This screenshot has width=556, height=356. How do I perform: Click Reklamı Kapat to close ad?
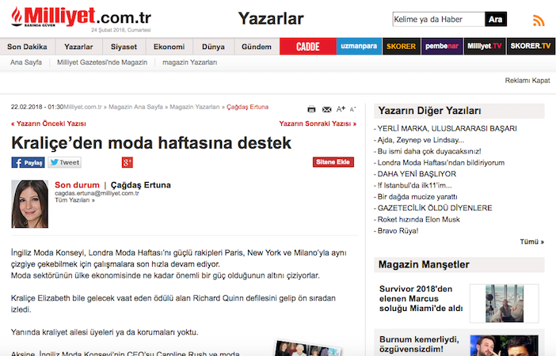pos(527,81)
